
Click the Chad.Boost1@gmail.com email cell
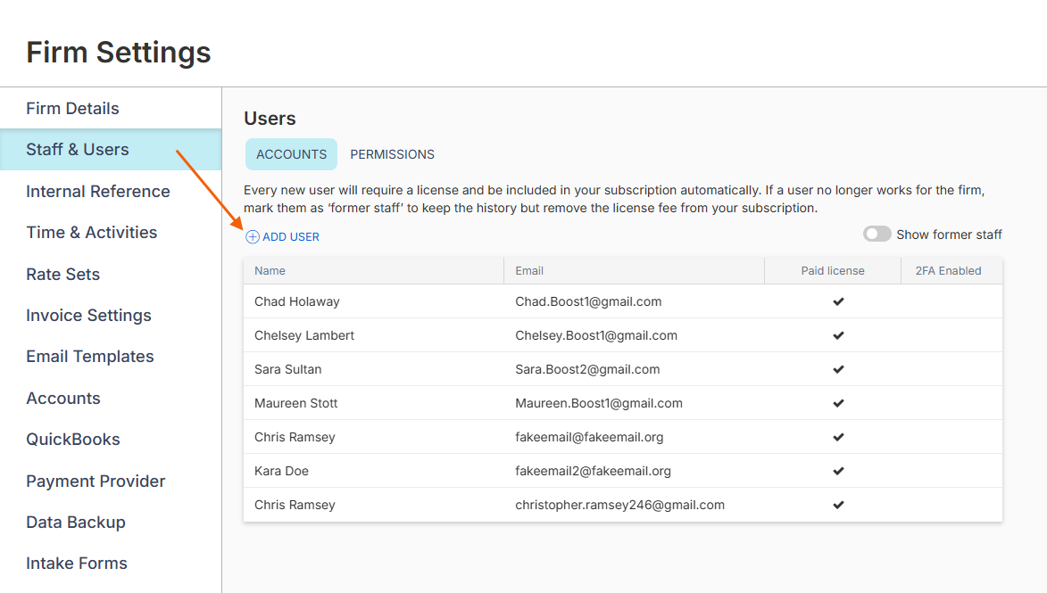click(x=588, y=301)
